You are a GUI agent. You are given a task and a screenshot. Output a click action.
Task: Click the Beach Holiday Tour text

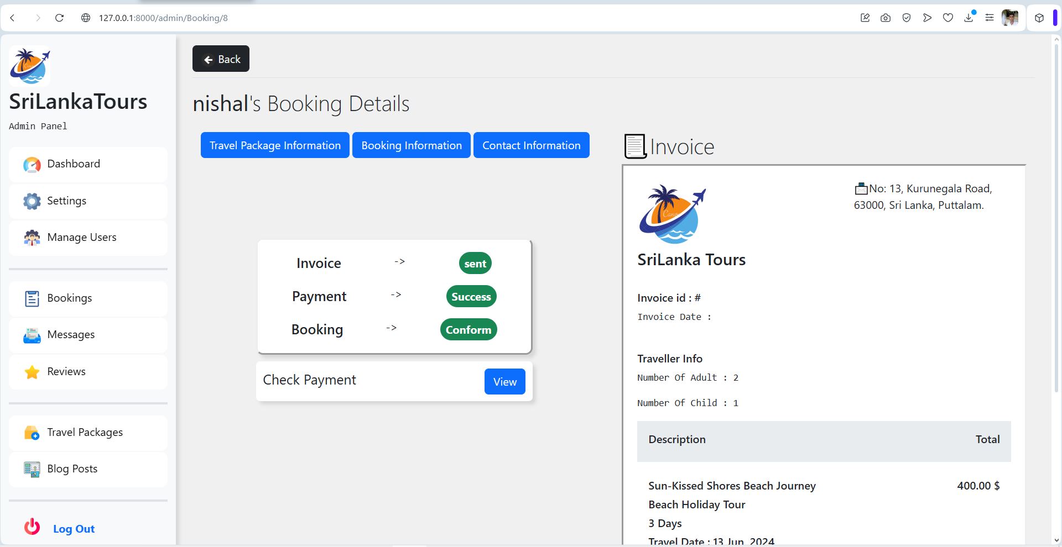pyautogui.click(x=697, y=504)
